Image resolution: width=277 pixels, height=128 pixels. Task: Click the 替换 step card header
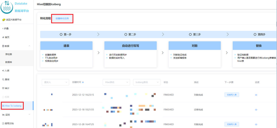(x=255, y=46)
